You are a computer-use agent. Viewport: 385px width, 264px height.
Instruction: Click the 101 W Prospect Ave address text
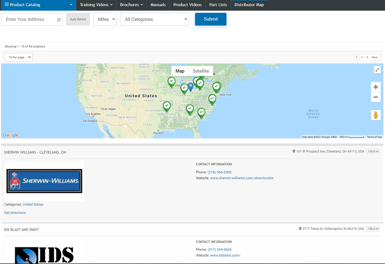pyautogui.click(x=330, y=151)
